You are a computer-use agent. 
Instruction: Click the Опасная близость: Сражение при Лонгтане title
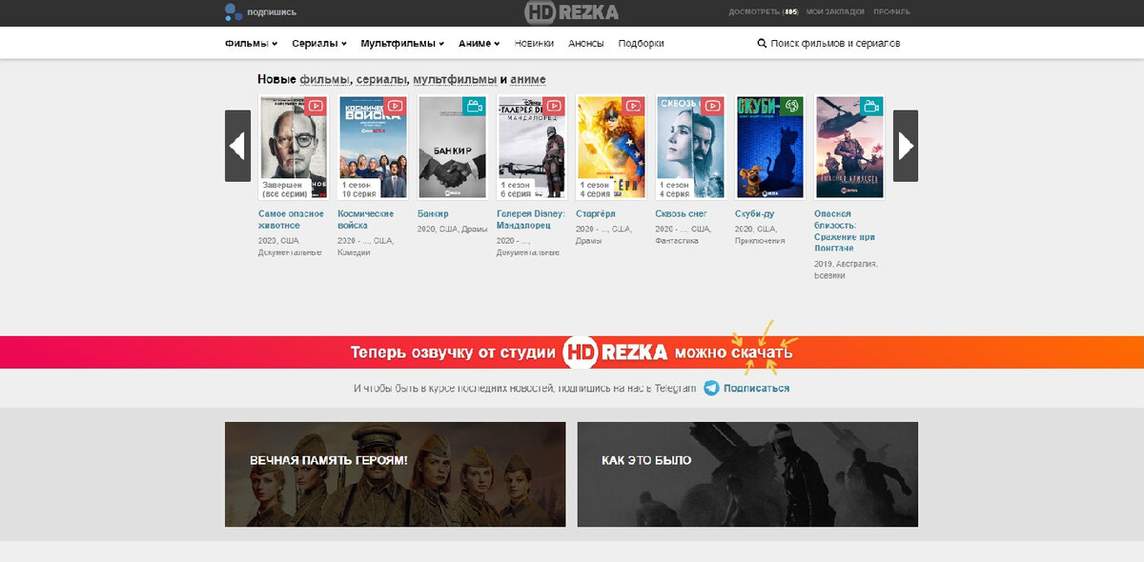point(845,231)
